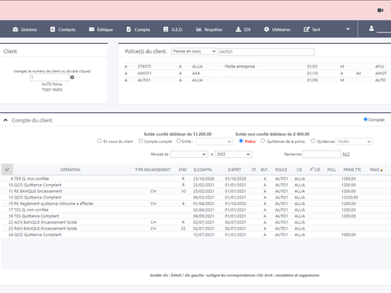Image resolution: width=391 pixels, height=293 pixels.
Task: Click the client number input field
Action: click(x=50, y=77)
